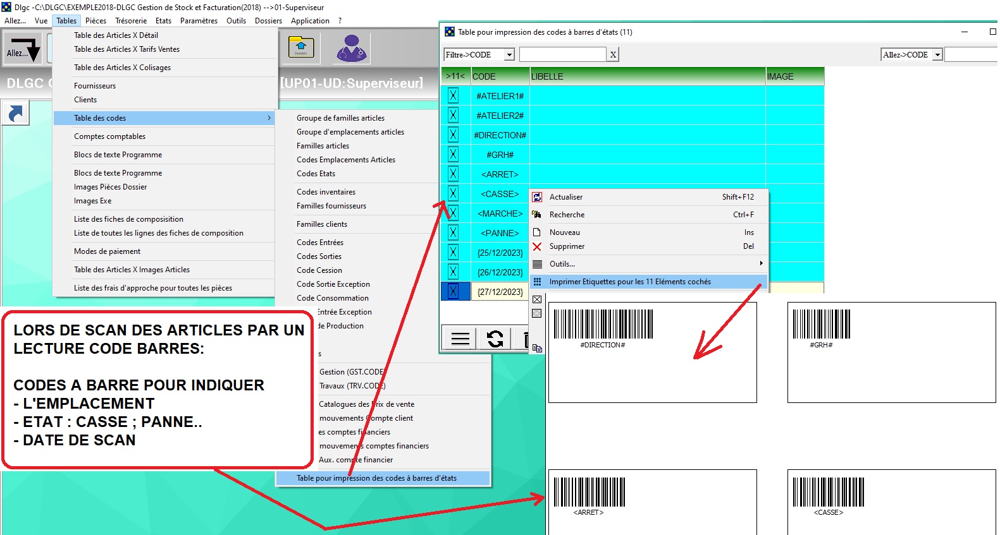Screen dimensions: 1000x535
Task: Open the Tables menu
Action: click(66, 21)
